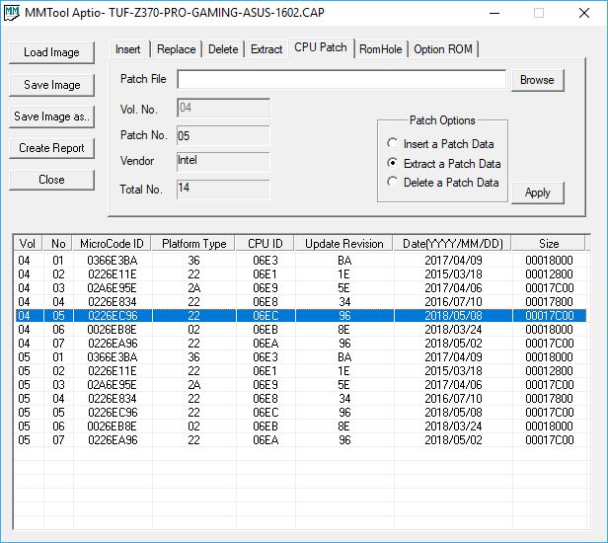
Task: Sort by the Vol column header
Action: pos(28,244)
